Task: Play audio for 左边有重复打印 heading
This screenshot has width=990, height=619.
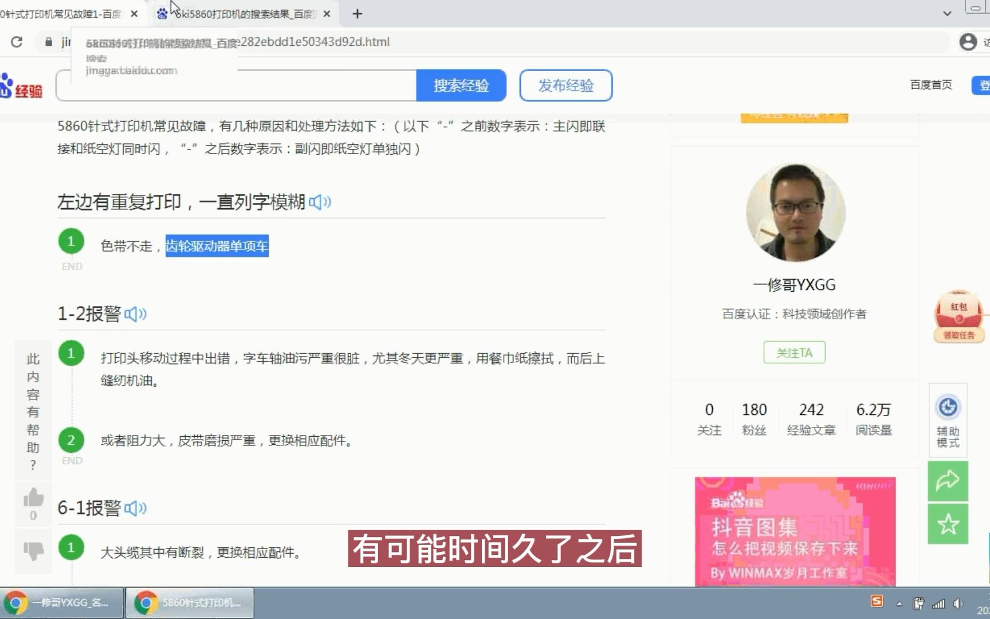Action: pos(320,202)
